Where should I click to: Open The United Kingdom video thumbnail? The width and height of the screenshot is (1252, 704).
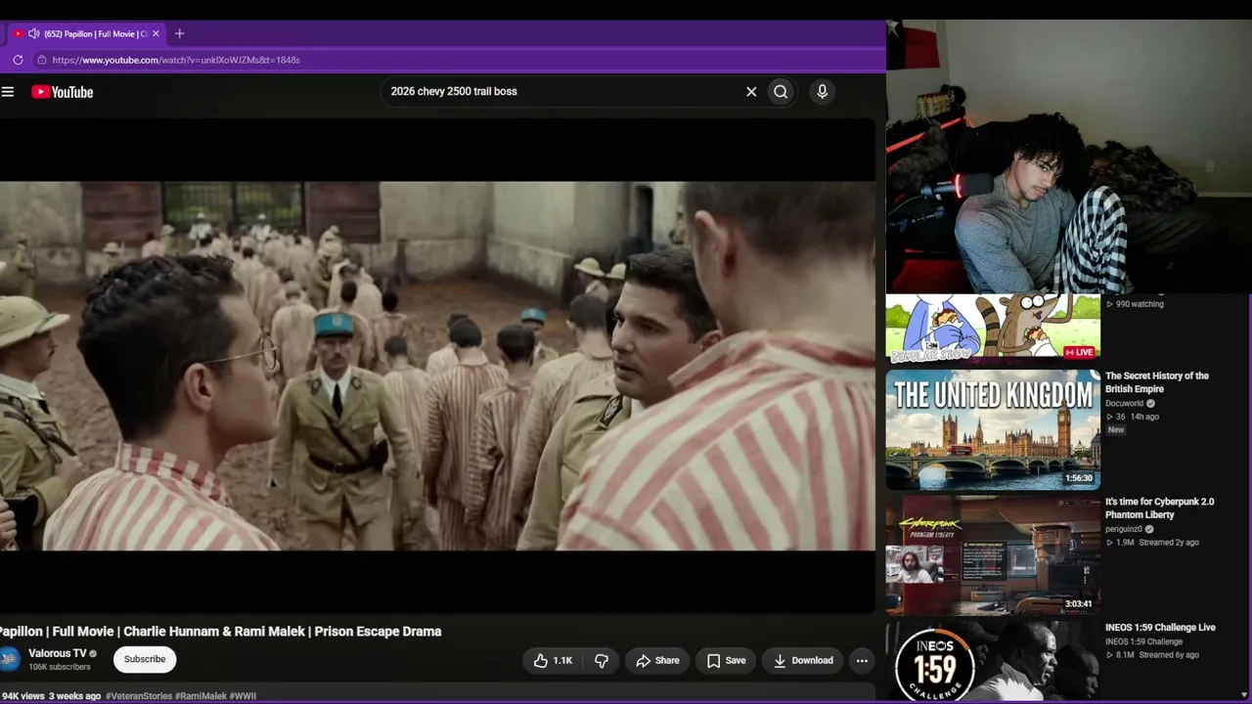(x=993, y=429)
